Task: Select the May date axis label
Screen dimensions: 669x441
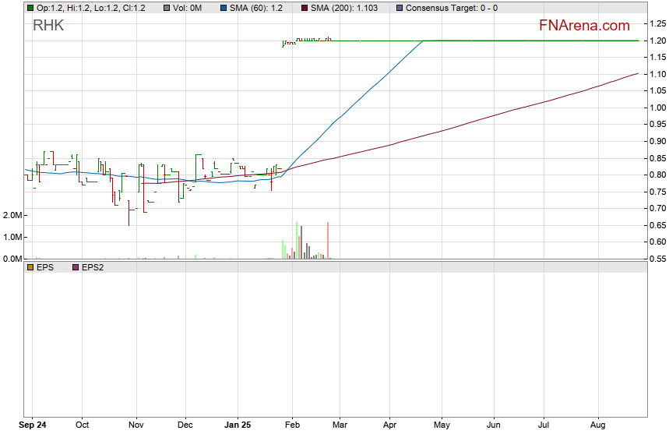Action: coord(441,425)
